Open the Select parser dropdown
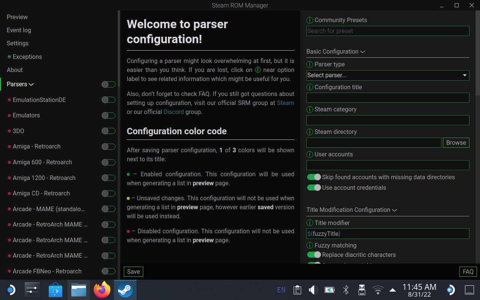480x300 pixels. (387, 75)
